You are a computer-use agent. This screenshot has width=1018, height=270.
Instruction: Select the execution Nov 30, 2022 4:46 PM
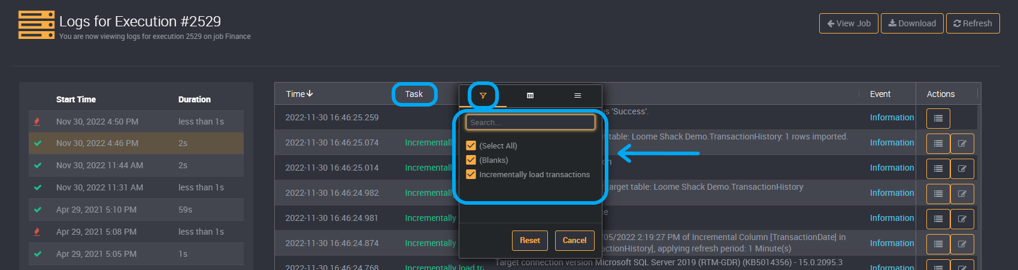click(136, 144)
